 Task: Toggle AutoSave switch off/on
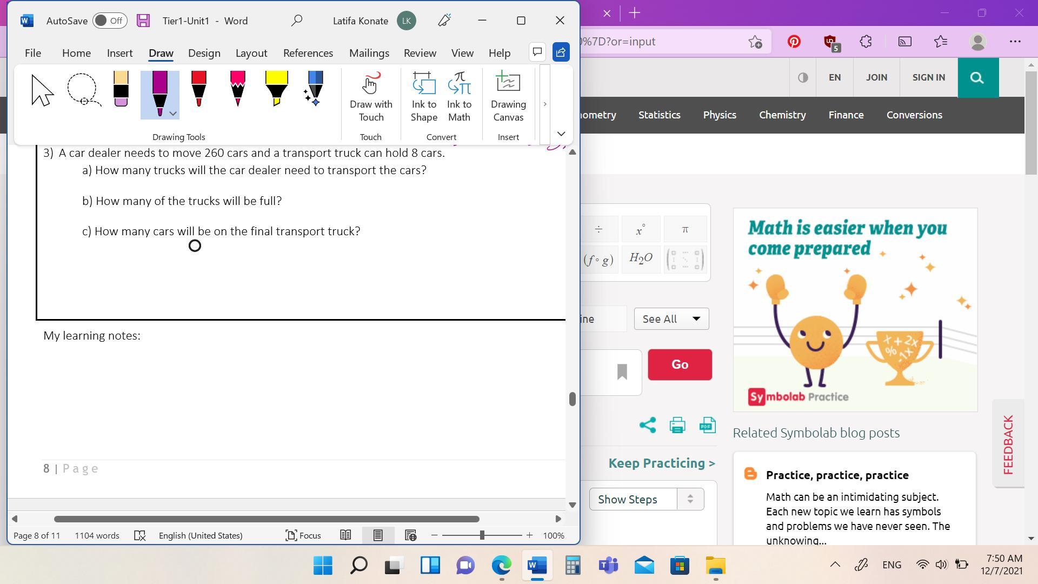point(109,21)
